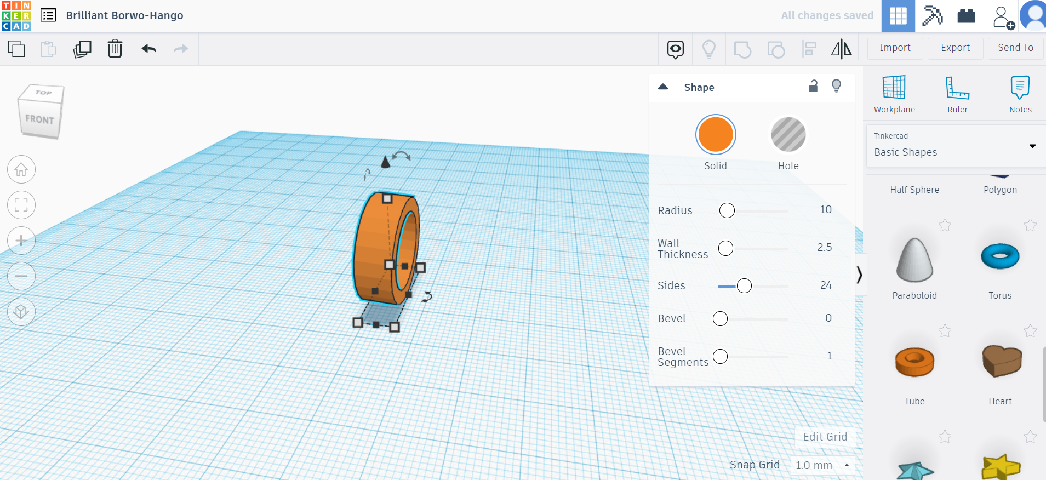The height and width of the screenshot is (480, 1046).
Task: Click the Radius value 10
Action: [x=826, y=210]
